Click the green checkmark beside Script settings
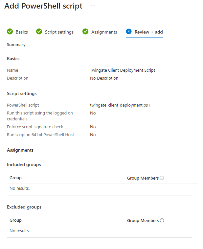Screen dimensions: 203x249 tap(39, 32)
